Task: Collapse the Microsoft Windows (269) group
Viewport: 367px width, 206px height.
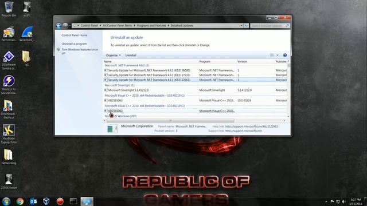Action: click(x=120, y=116)
